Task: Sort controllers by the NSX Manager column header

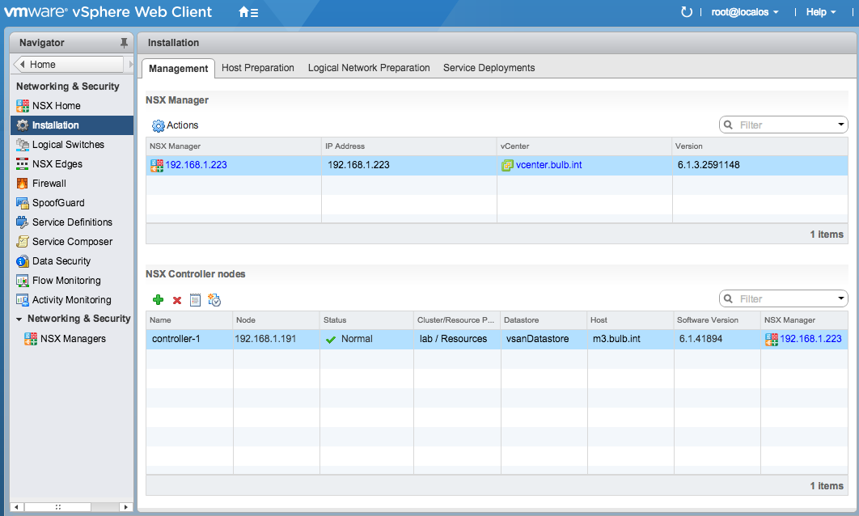Action: [x=804, y=320]
